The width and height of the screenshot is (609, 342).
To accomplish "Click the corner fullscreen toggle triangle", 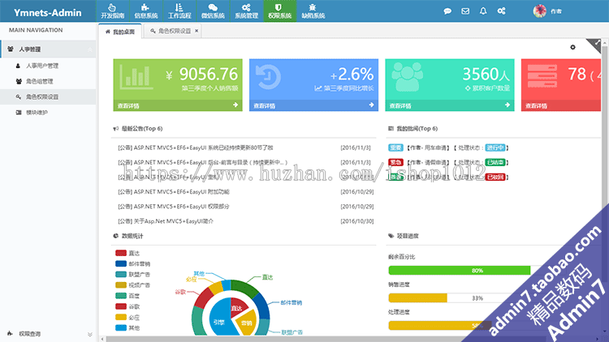I will [x=595, y=44].
